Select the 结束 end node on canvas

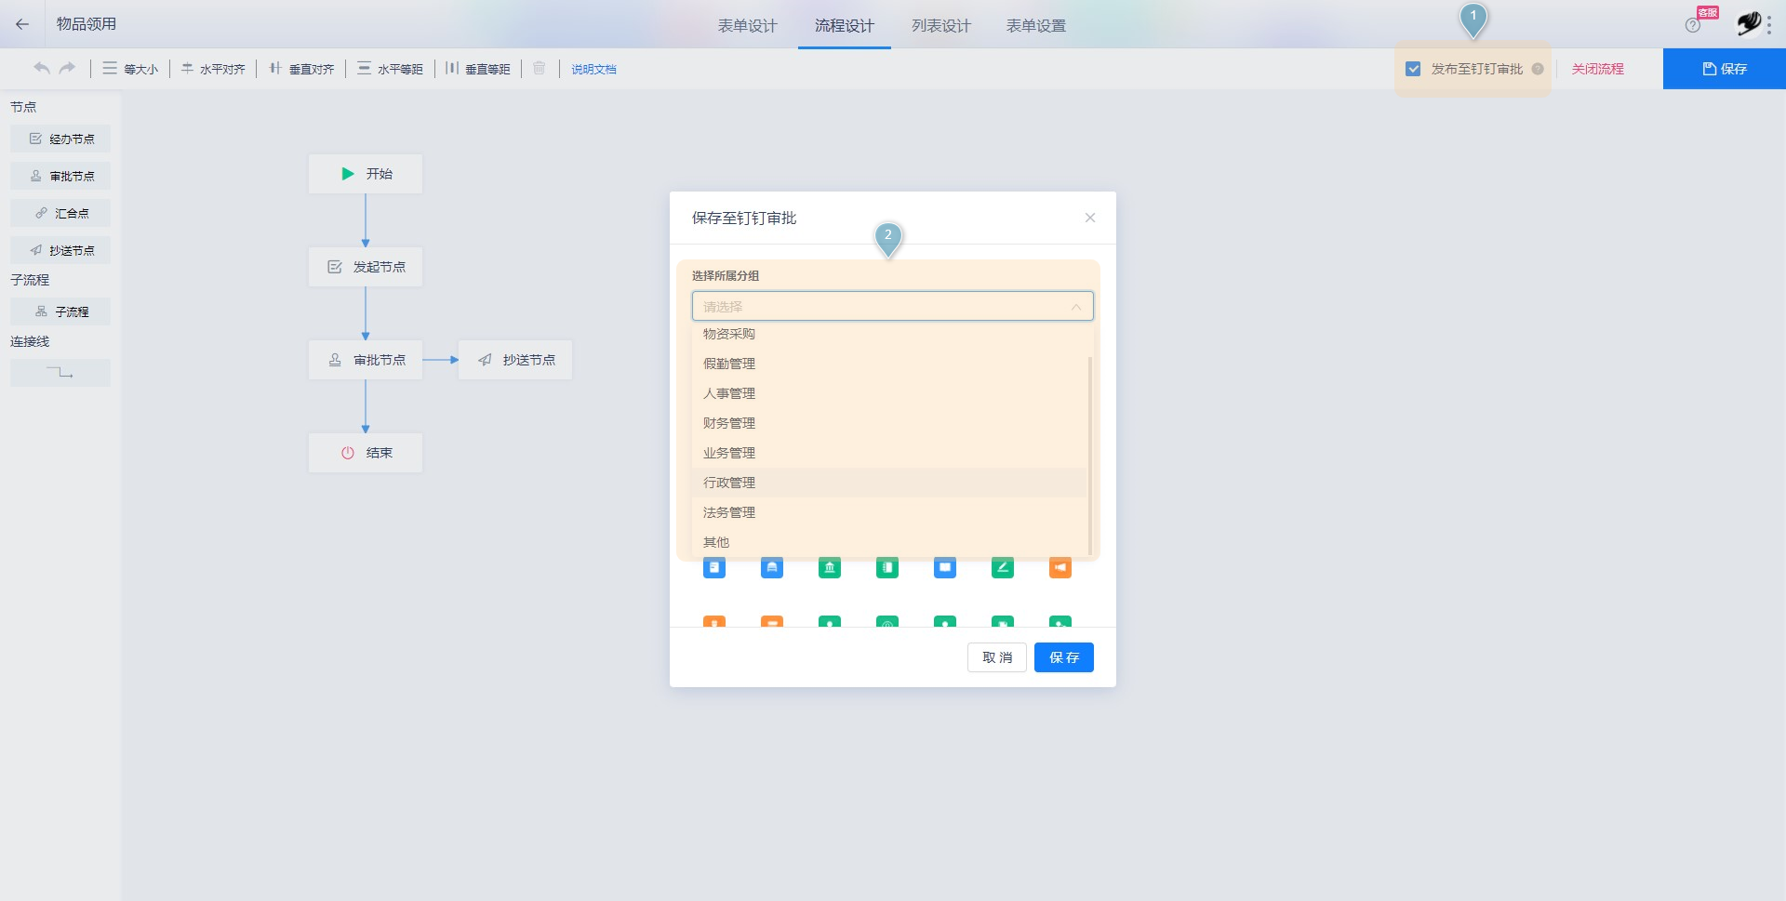366,453
